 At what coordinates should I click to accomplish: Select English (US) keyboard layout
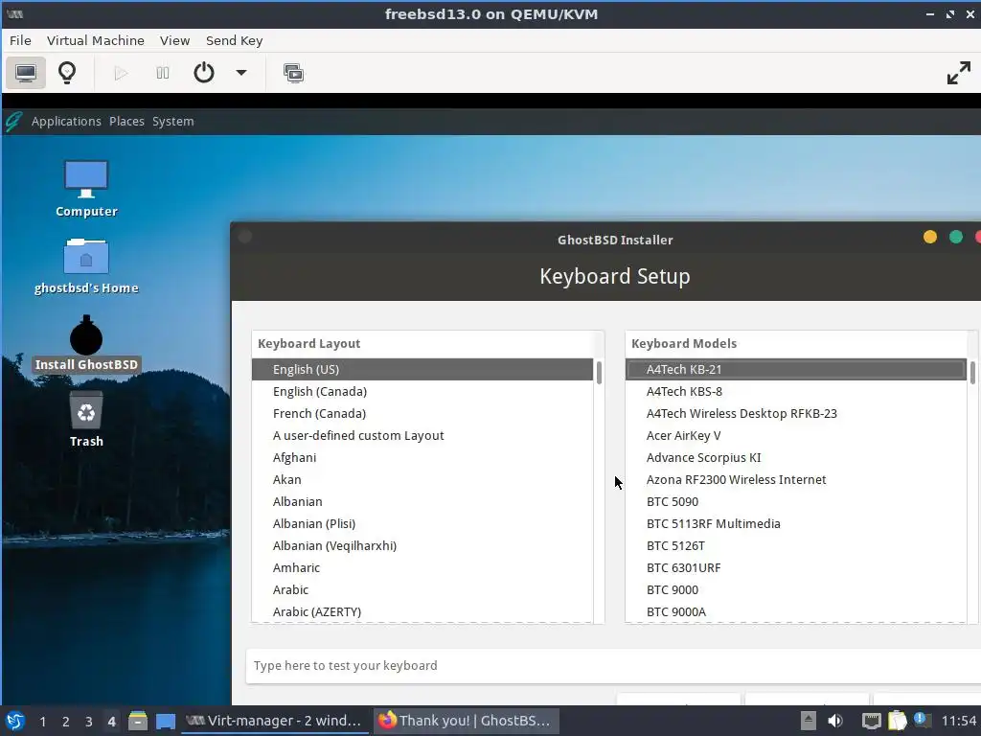pos(422,369)
